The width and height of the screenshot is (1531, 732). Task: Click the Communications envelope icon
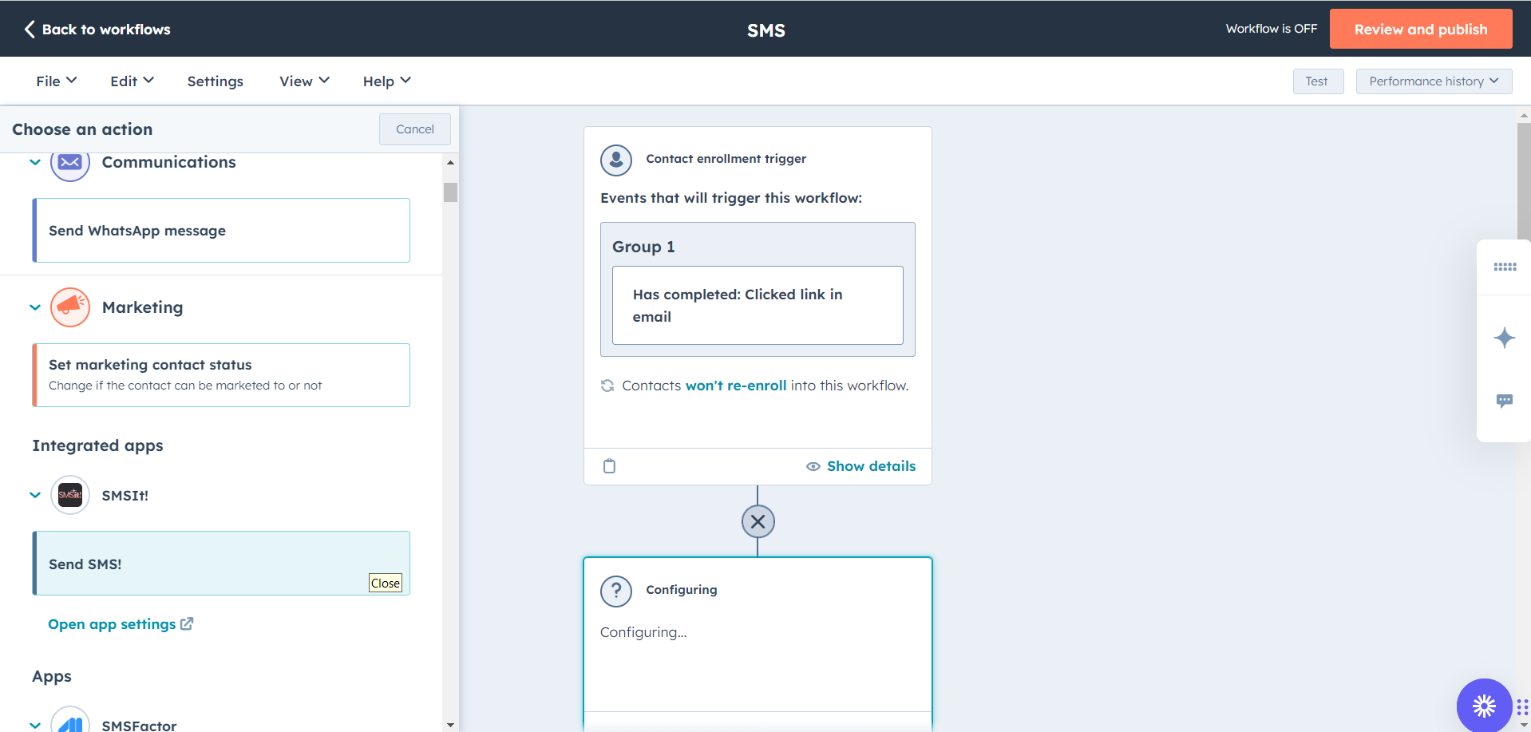(x=69, y=163)
